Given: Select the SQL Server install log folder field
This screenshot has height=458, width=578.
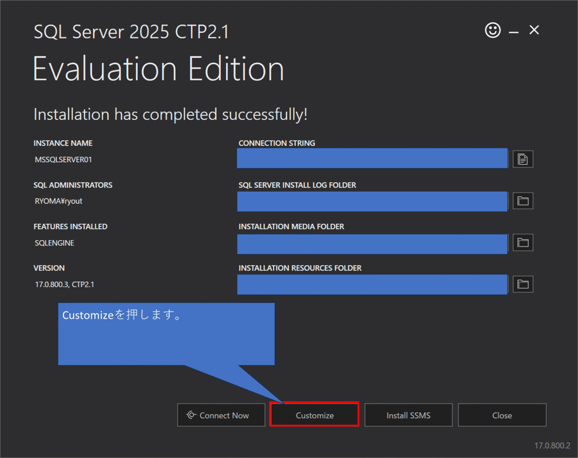Looking at the screenshot, I should (373, 201).
